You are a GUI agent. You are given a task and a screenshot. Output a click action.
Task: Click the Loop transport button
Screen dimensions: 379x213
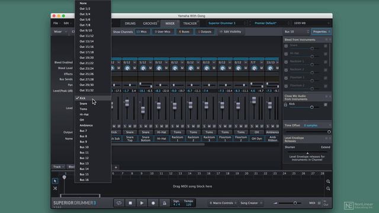pyautogui.click(x=119, y=203)
